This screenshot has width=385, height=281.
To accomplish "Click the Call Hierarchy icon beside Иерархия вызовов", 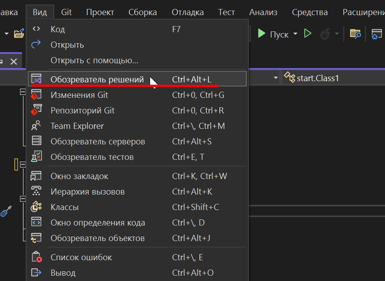I will click(36, 191).
